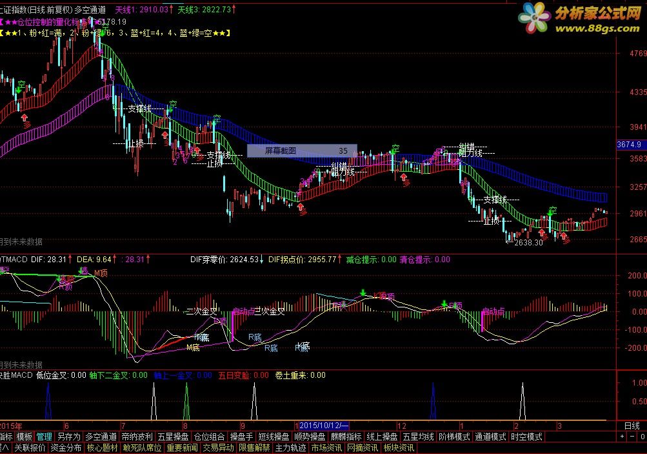Screen dimensions: 647x454
Task: Select the 仓位组合 tab
Action: pos(209,437)
